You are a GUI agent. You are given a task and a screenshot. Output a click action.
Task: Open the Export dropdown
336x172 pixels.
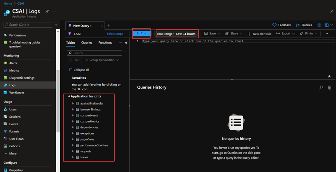coord(285,34)
